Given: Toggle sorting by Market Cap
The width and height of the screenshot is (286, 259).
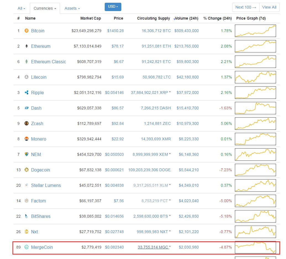Looking at the screenshot, I should (x=91, y=18).
